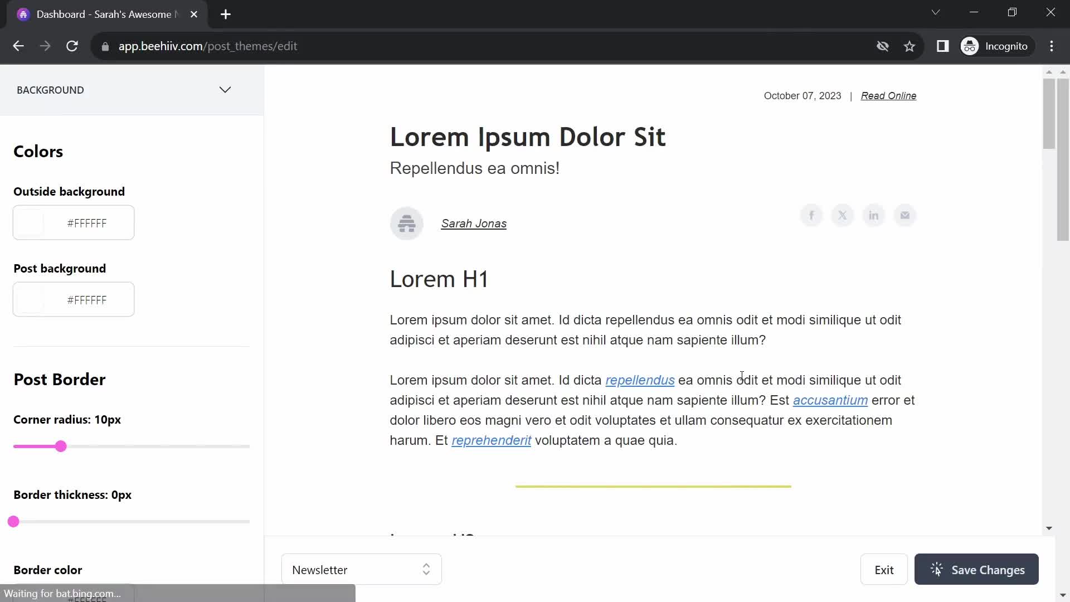This screenshot has width=1070, height=602.
Task: Click the tracking protection eye icon
Action: [883, 46]
